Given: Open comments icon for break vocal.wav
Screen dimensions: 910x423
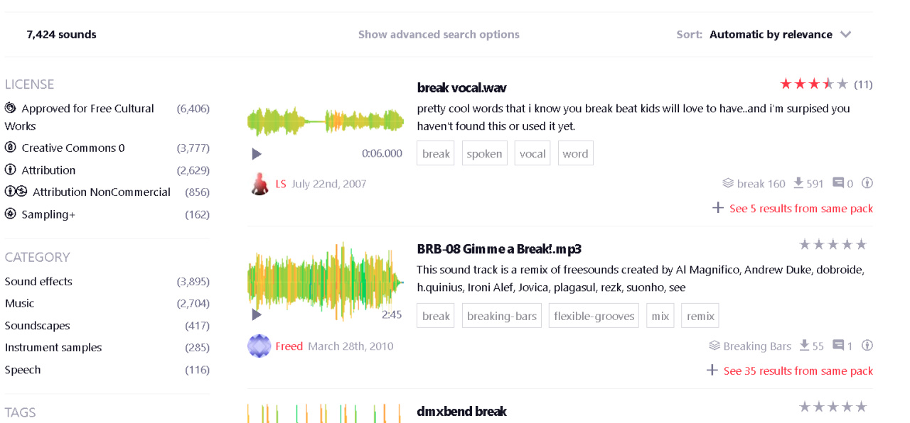Looking at the screenshot, I should tap(838, 183).
